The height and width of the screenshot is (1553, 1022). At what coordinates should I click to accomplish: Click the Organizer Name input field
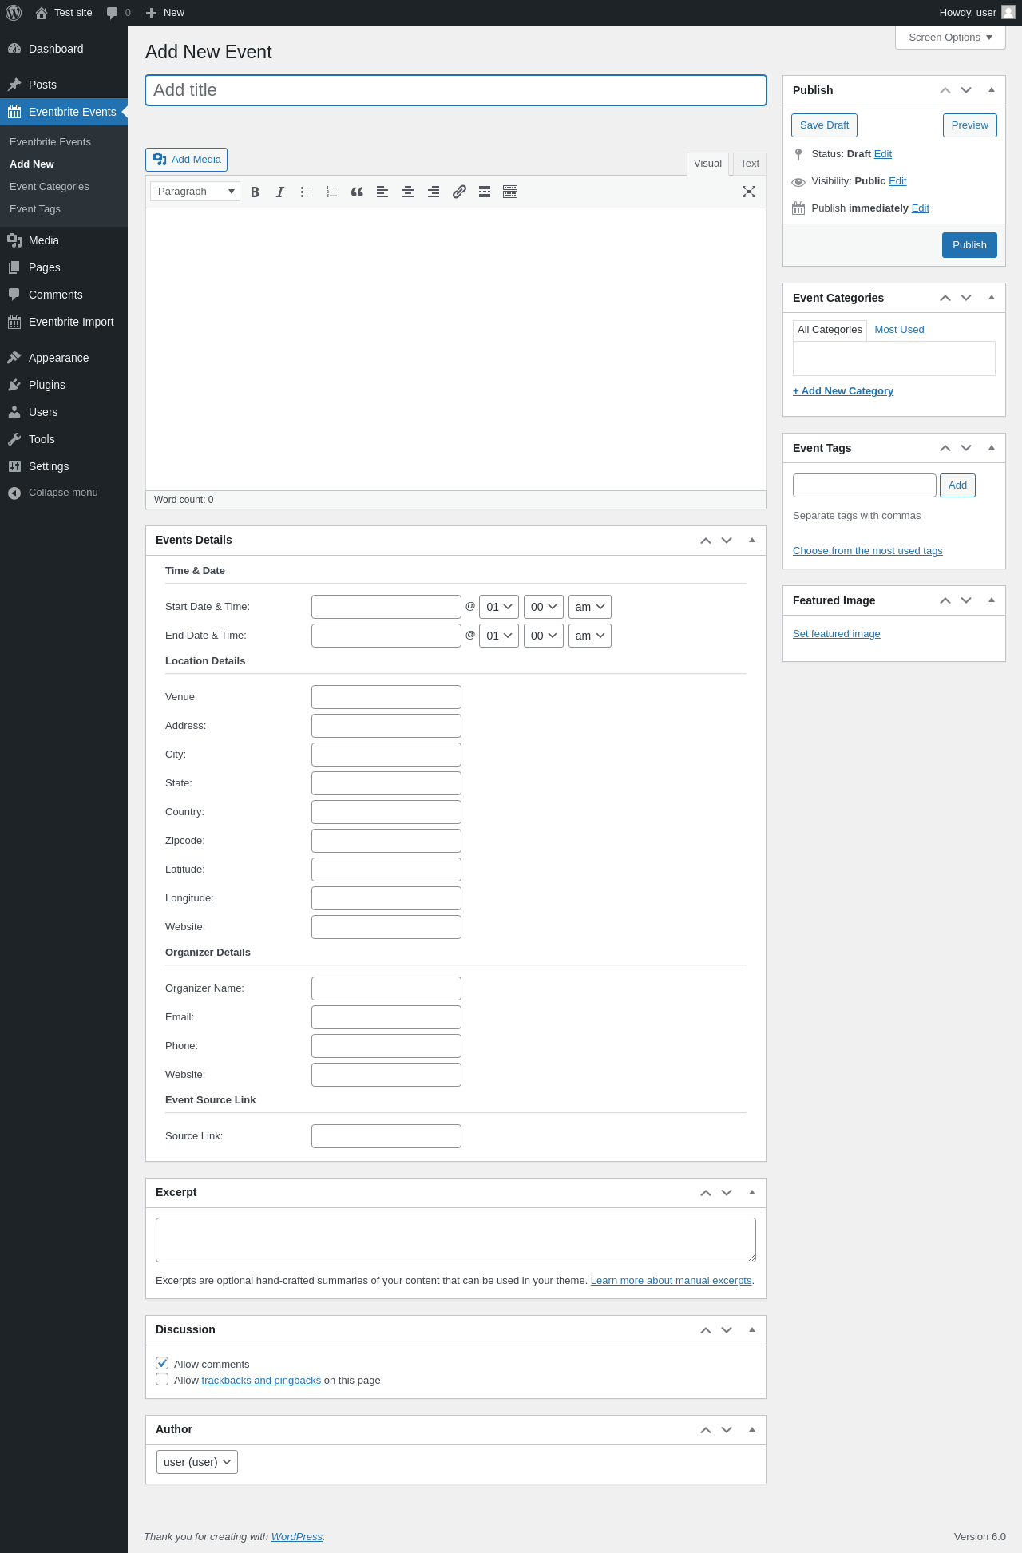click(386, 988)
